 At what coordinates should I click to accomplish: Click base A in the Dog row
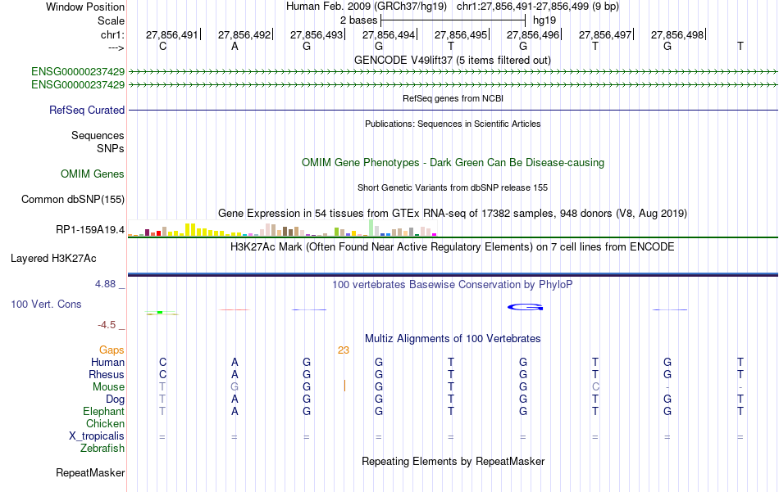pos(235,399)
